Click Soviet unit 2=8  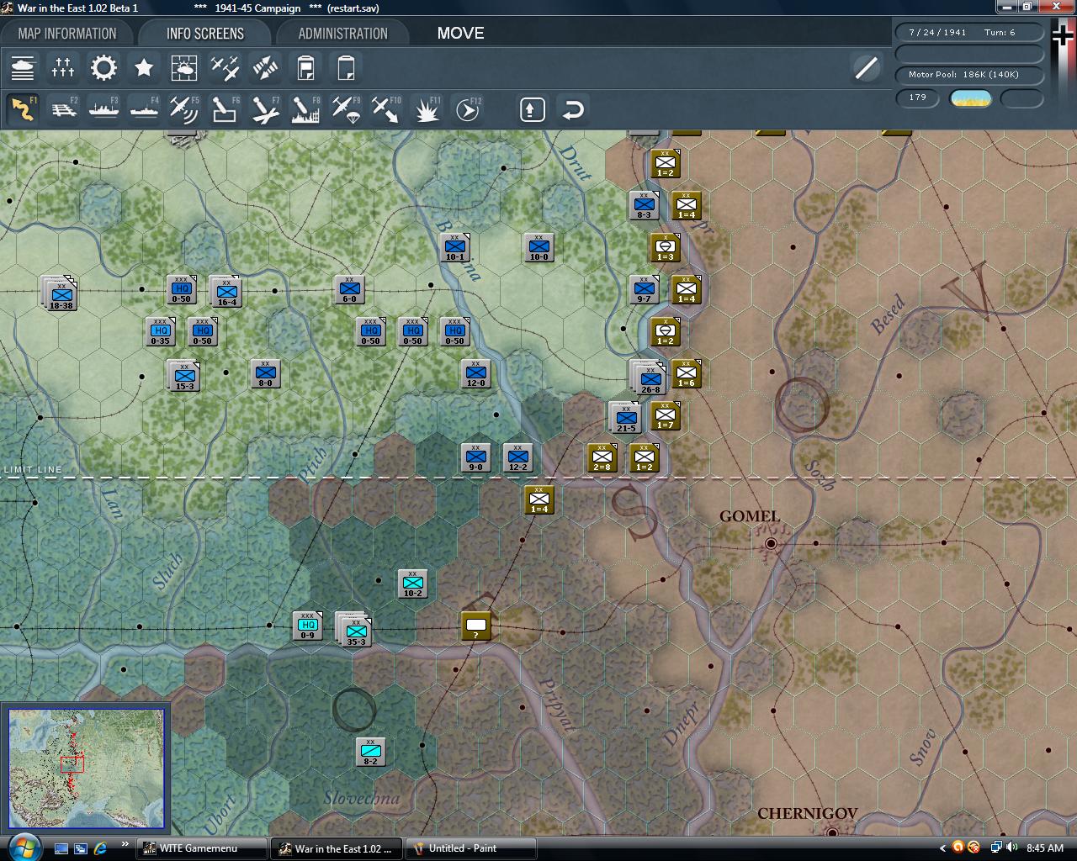coord(602,457)
